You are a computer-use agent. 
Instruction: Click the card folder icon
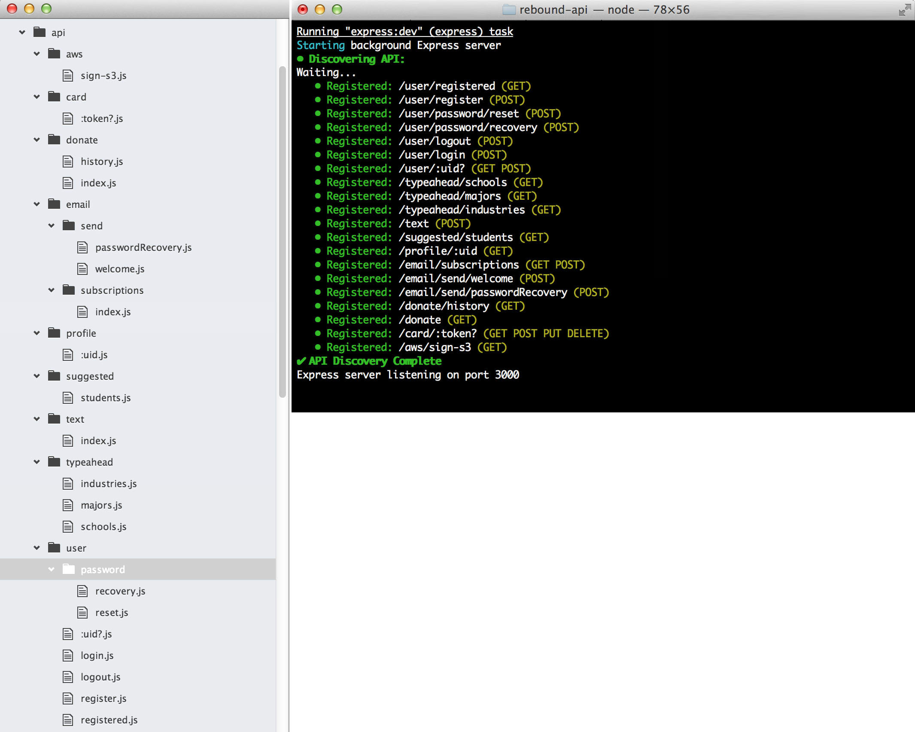[x=54, y=96]
